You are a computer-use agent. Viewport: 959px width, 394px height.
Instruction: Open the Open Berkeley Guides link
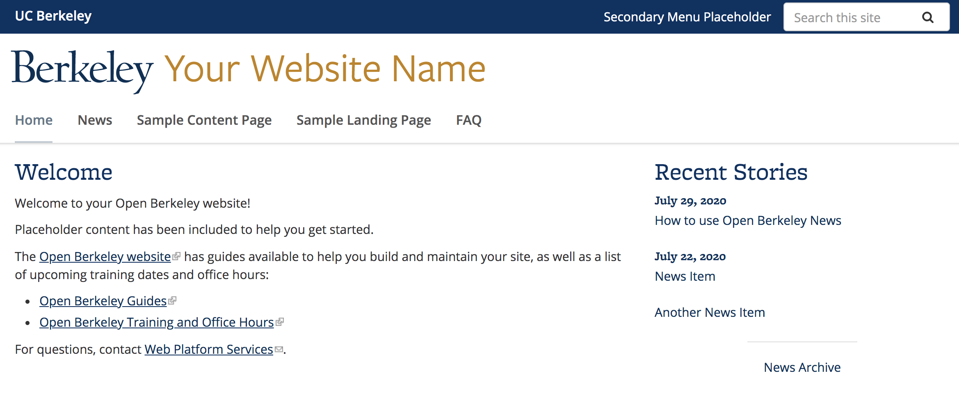tap(103, 301)
